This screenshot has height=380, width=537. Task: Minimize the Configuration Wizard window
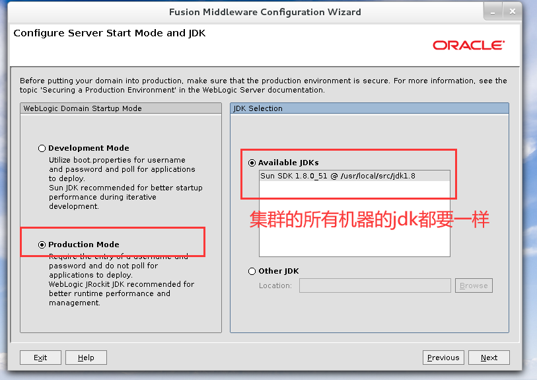[x=493, y=12]
